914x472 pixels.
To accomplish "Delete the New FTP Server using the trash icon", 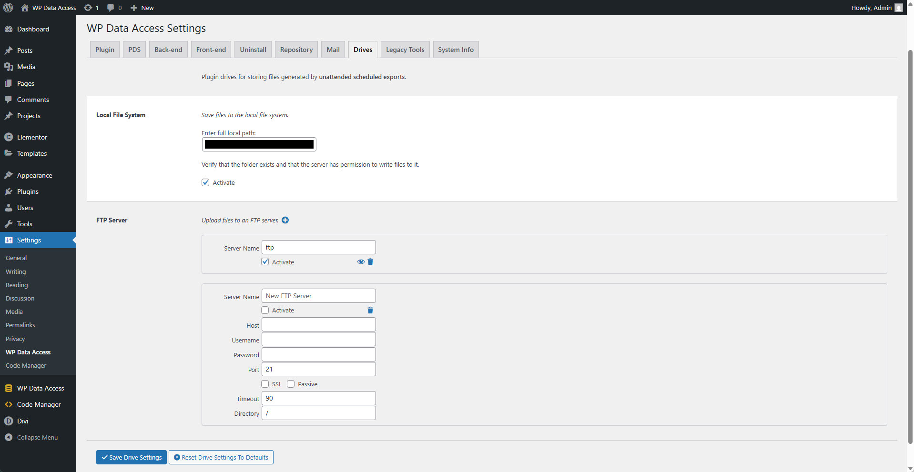I will point(370,310).
